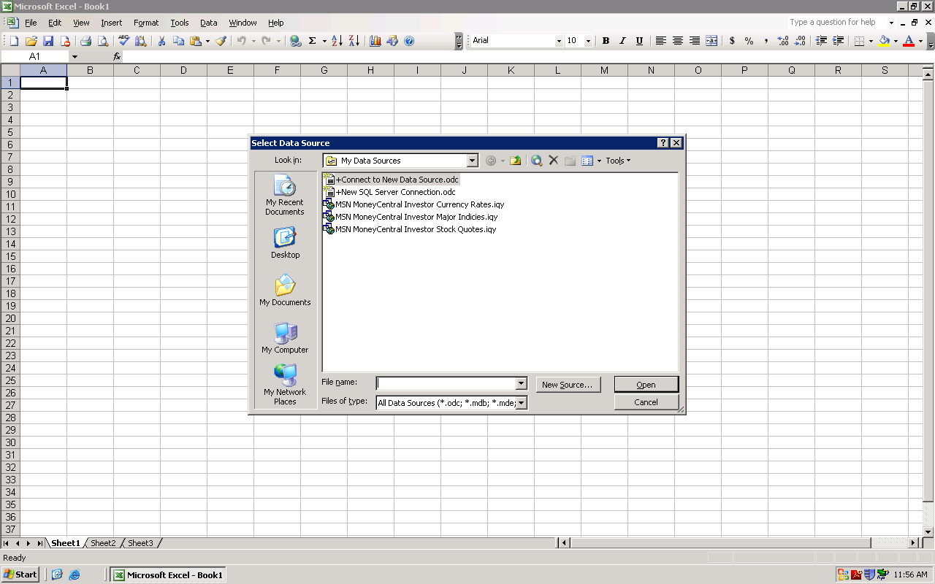935x584 pixels.
Task: Open My Recent Documents place
Action: pyautogui.click(x=285, y=195)
